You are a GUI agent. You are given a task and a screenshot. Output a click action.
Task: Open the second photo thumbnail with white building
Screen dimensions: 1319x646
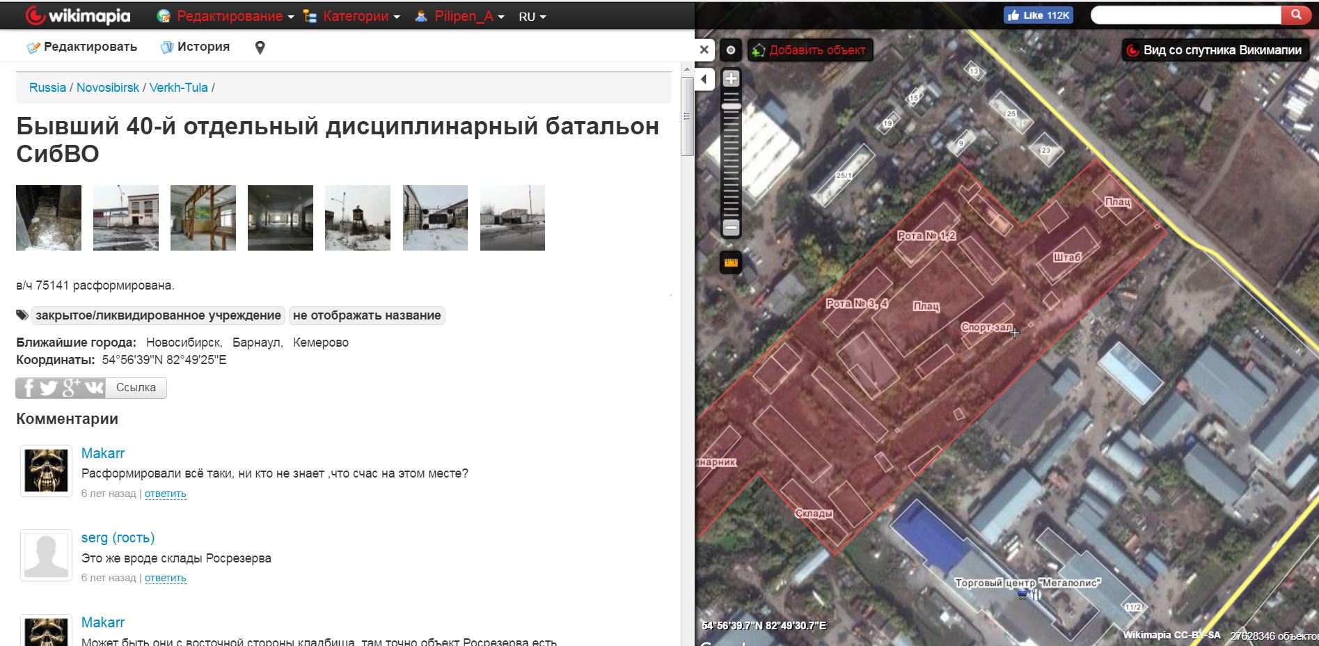pos(126,217)
